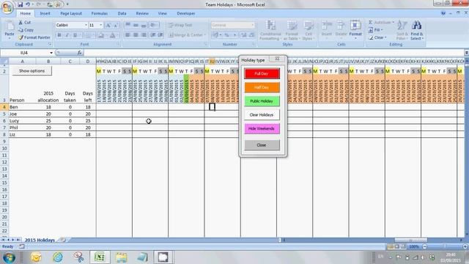The image size is (469, 264).
Task: Select cell with name Lucy
Action: pos(23,120)
